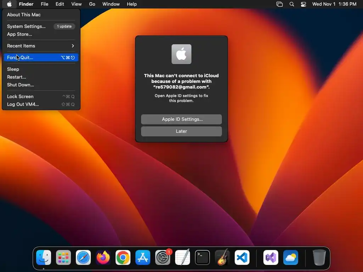
Task: Open the Apple menu icon
Action: point(9,4)
